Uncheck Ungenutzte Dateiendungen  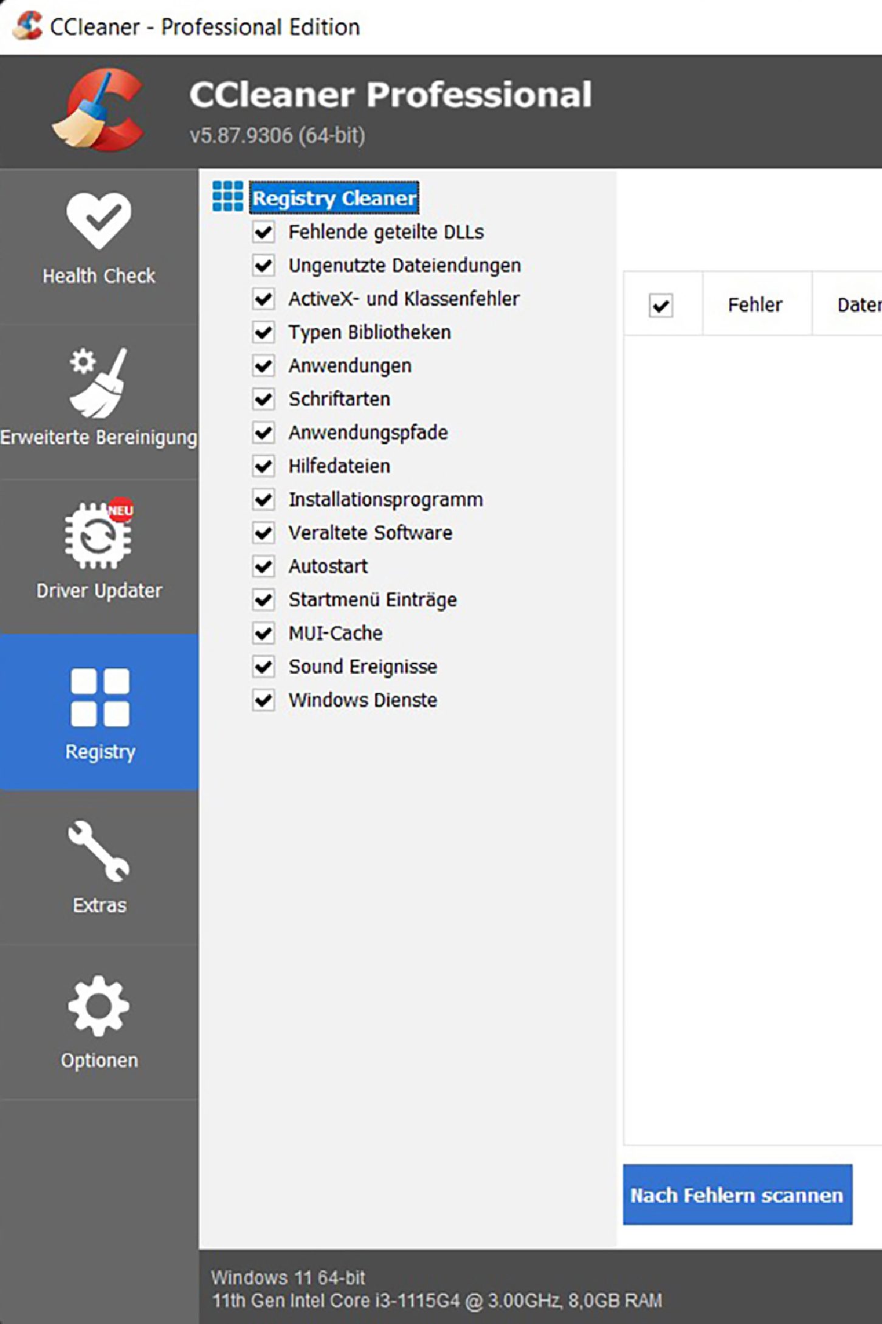[x=264, y=265]
